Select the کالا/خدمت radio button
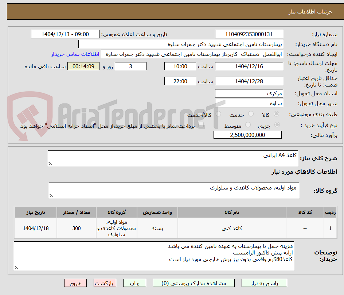Screen dimensions: 344x295 [x=218, y=114]
